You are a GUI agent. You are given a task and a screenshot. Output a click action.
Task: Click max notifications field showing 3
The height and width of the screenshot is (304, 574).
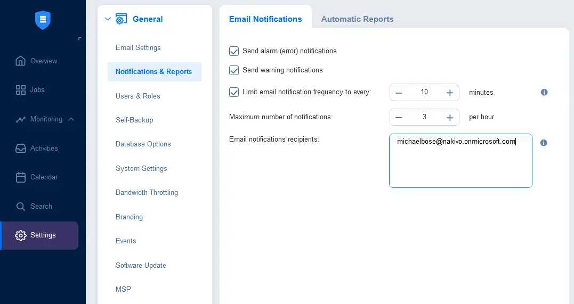coord(424,117)
